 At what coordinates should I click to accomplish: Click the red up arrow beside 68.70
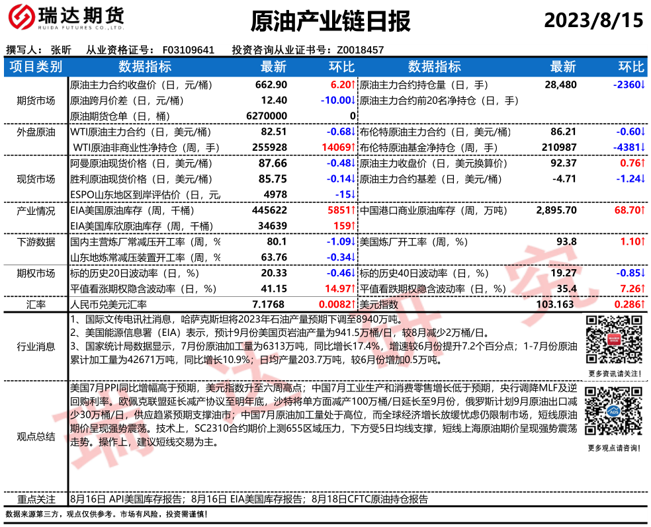[x=642, y=210]
